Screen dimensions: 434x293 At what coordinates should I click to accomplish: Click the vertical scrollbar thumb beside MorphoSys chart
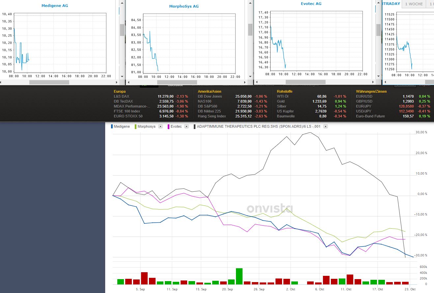[x=250, y=30]
